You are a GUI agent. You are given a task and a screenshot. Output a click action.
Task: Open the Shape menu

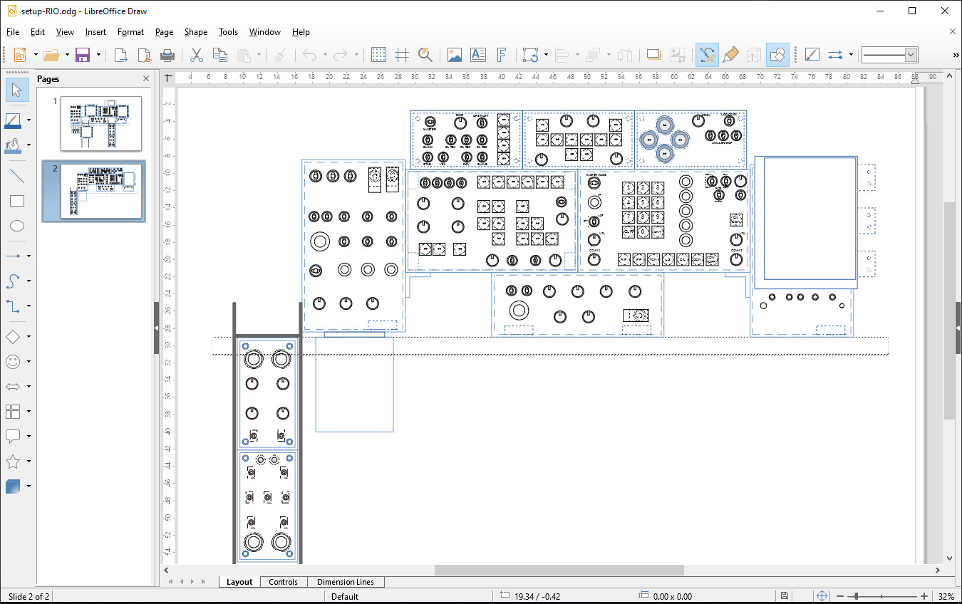tap(196, 32)
